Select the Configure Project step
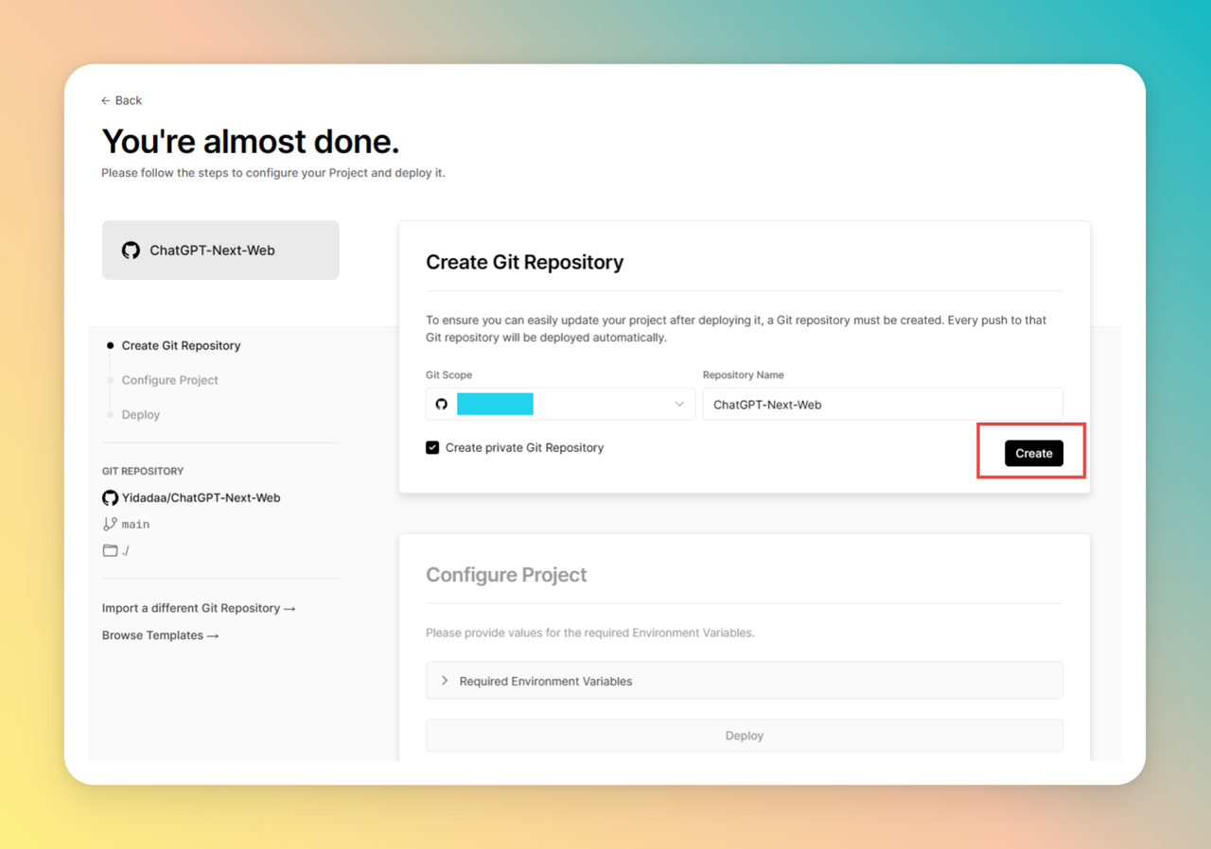The height and width of the screenshot is (849, 1211). [169, 380]
